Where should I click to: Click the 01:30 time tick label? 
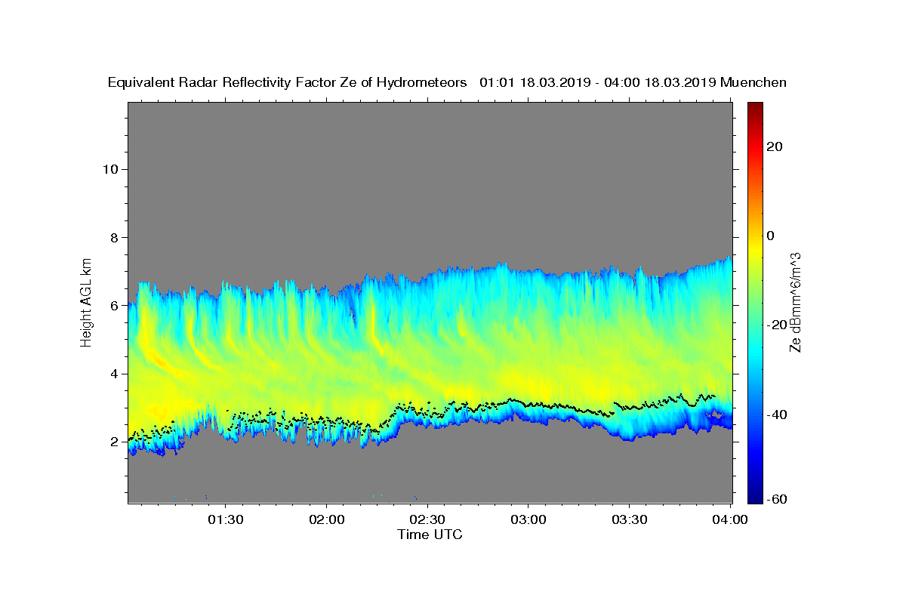(x=226, y=519)
